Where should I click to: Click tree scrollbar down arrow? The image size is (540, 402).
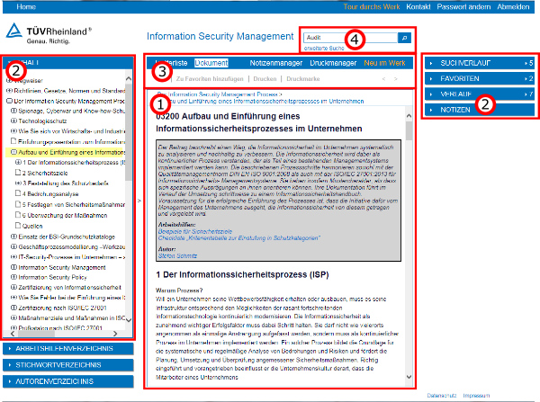129,320
